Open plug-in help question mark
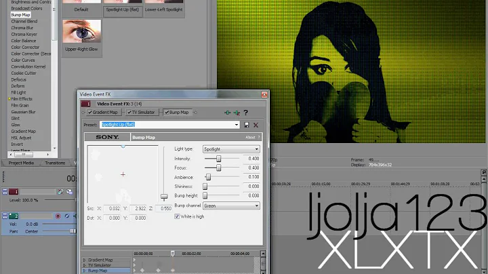The image size is (488, 274). tap(246, 113)
